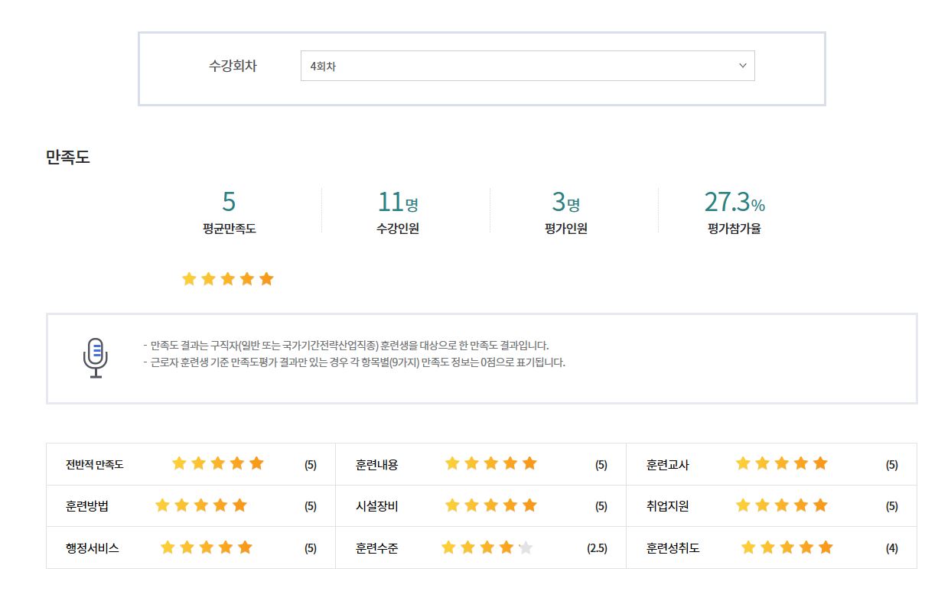Click the microphone icon in the notice box
Viewport: 938px width, 601px height.
96,358
